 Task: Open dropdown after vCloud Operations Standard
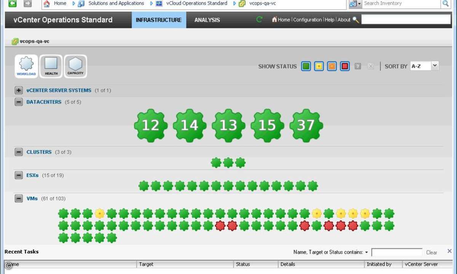click(235, 3)
